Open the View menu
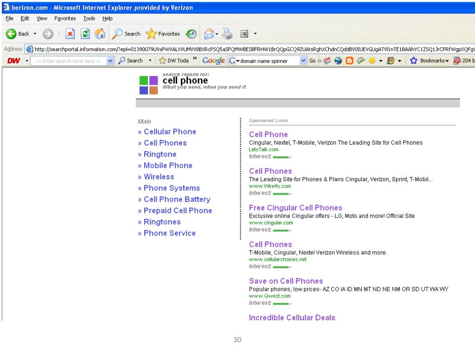The image size is (475, 356). pyautogui.click(x=42, y=19)
